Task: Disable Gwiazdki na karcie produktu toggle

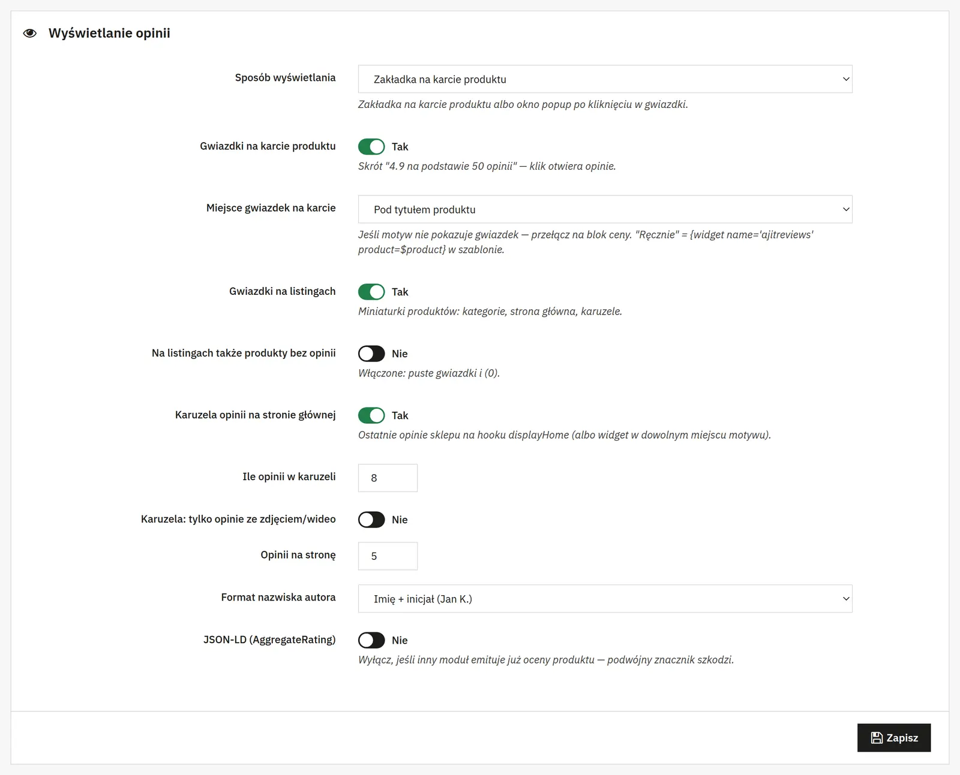Action: pyautogui.click(x=371, y=147)
